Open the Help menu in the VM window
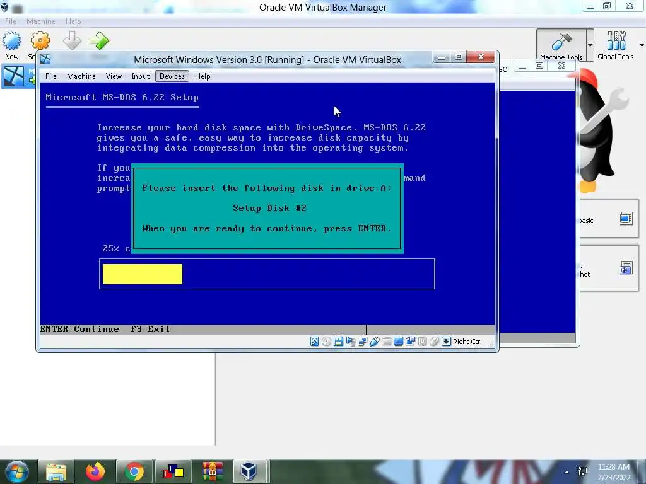Viewport: 646px width, 484px height. [203, 76]
